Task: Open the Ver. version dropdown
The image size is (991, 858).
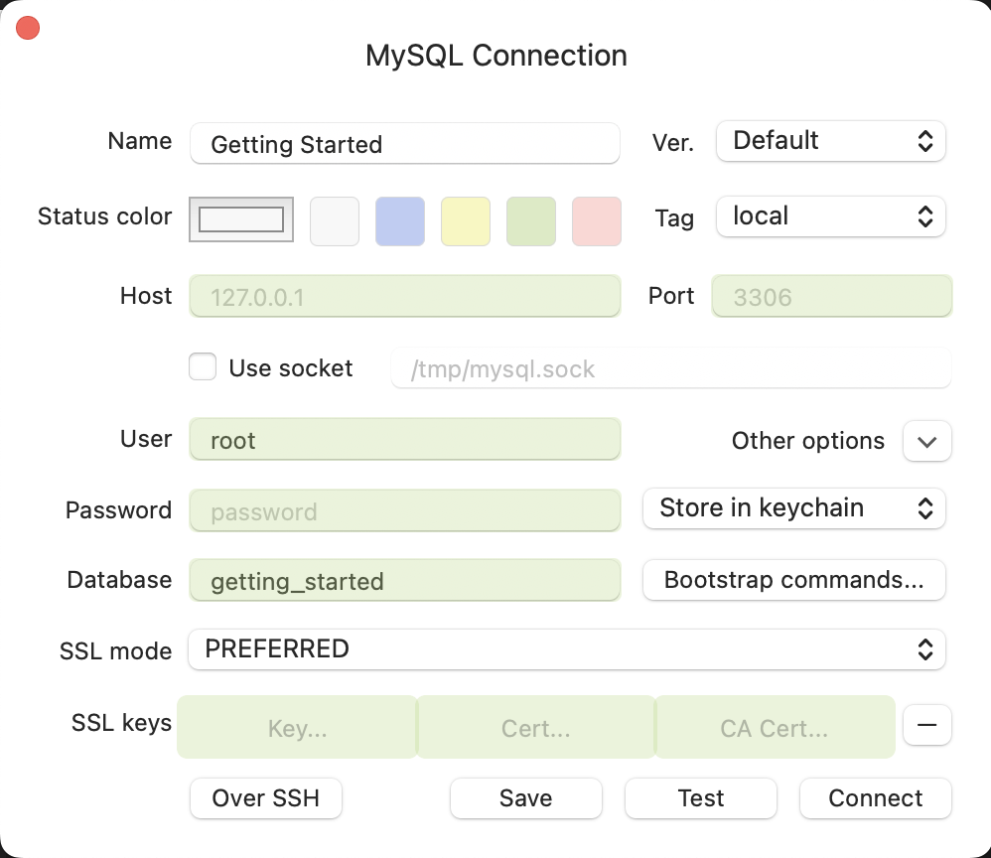Action: [830, 141]
